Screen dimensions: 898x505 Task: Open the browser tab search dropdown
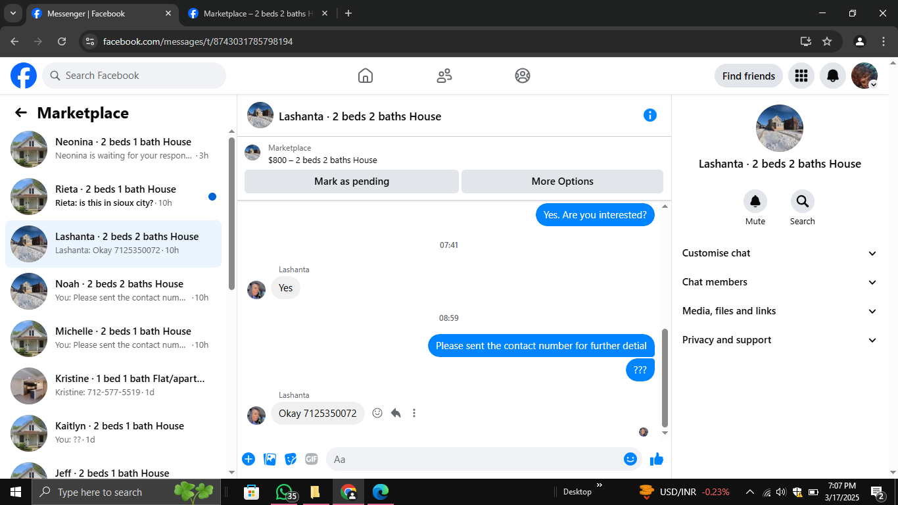tap(13, 13)
